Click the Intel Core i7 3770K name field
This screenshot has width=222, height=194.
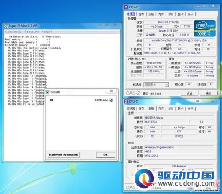tap(168, 22)
